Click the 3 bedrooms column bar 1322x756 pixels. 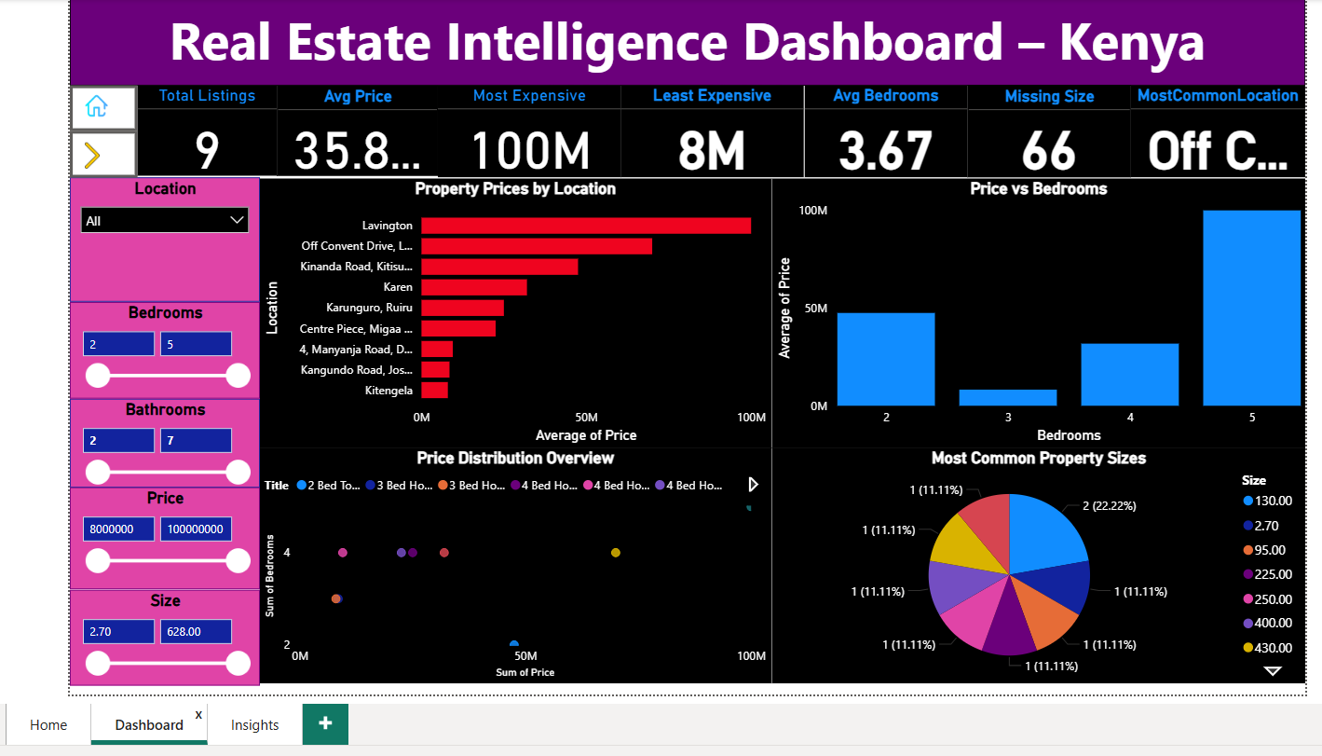[x=1008, y=397]
